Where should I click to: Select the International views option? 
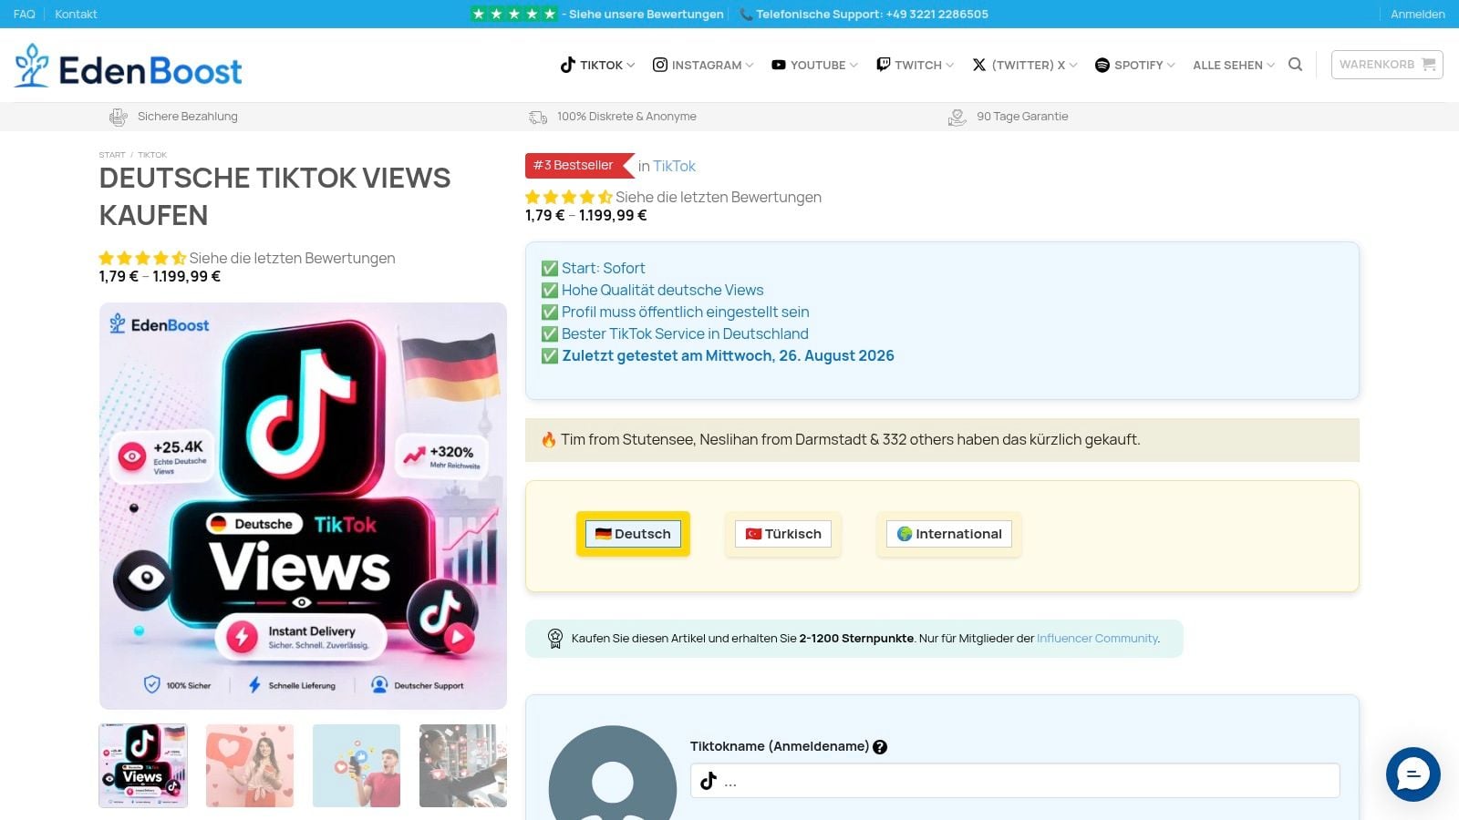(949, 534)
